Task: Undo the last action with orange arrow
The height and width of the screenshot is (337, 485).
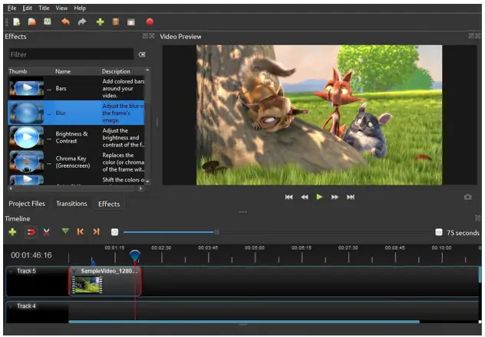Action: click(x=65, y=21)
